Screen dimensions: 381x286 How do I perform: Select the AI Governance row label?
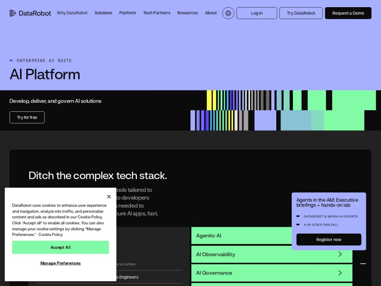click(214, 273)
